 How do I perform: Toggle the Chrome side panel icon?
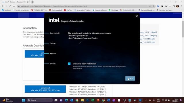(x=174, y=6)
